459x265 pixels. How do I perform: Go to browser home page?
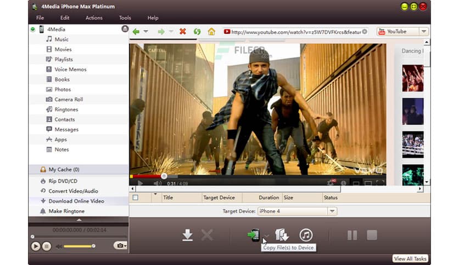211,32
